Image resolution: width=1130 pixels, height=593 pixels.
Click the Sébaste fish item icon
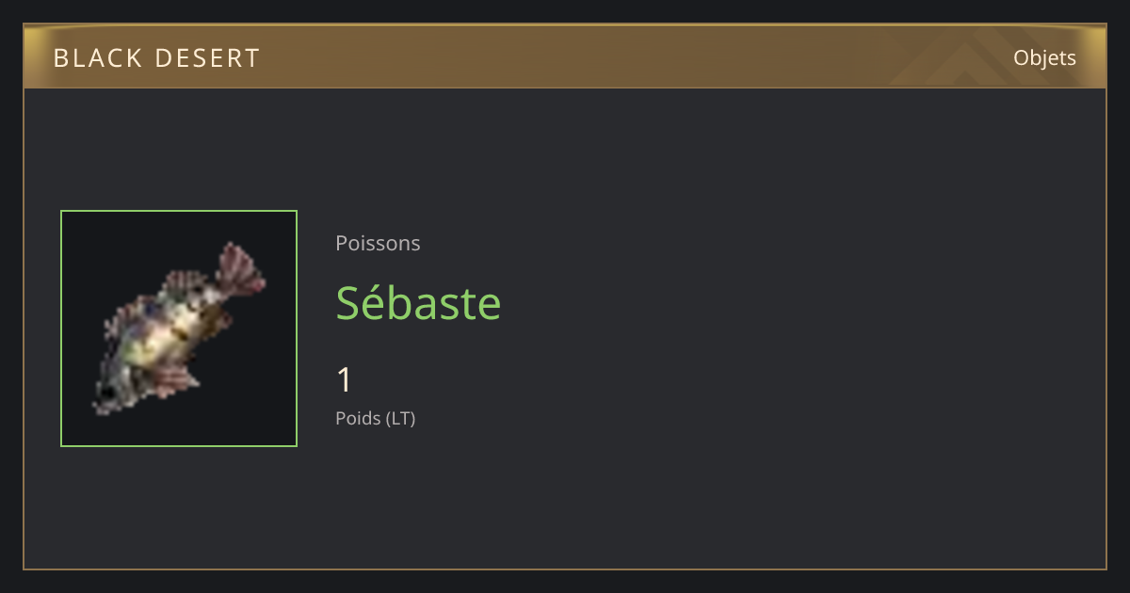[179, 329]
